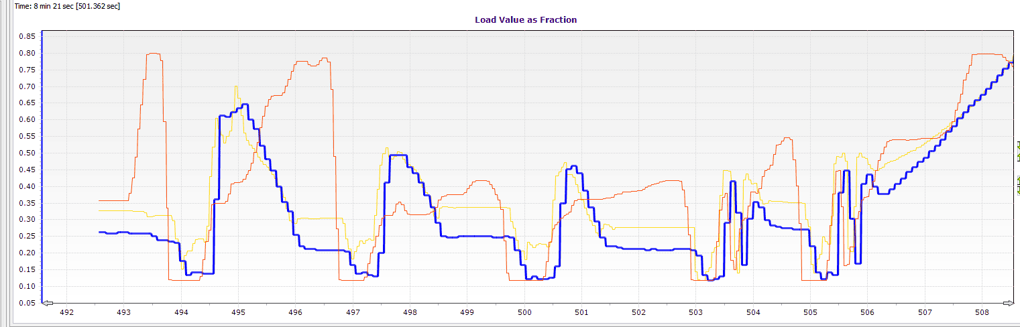
Task: Click the 0.55 y-axis label
Action: click(x=27, y=136)
